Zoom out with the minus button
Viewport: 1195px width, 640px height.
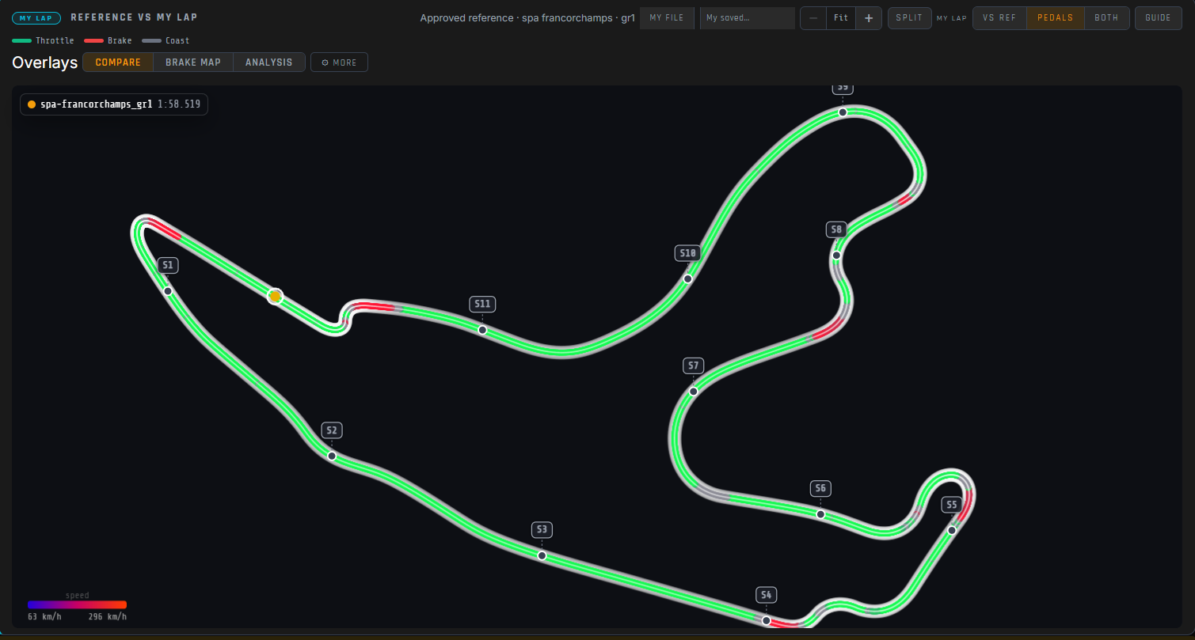point(813,18)
